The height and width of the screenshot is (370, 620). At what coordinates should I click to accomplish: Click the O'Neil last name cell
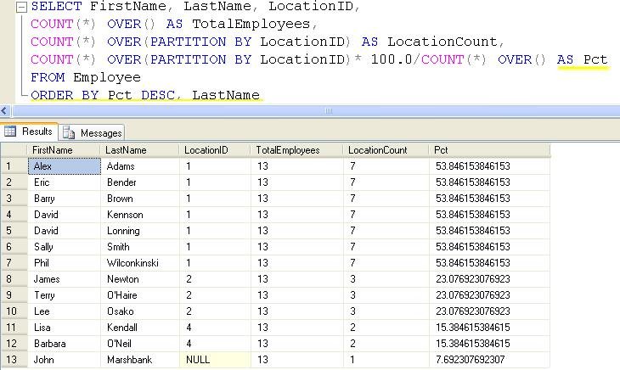click(140, 344)
